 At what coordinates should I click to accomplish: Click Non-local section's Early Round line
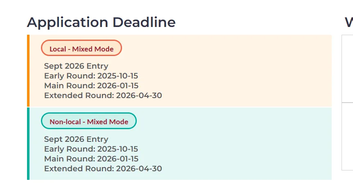tap(91, 149)
